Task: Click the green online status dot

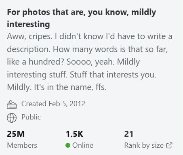Action: [68, 145]
